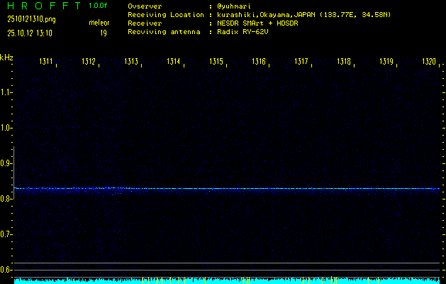Select the 1.0 kHz frequency label

pos(6,128)
